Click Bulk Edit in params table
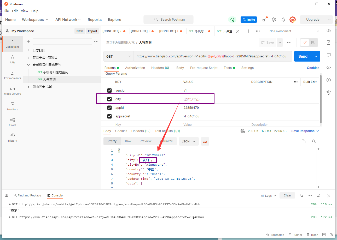 point(310,82)
